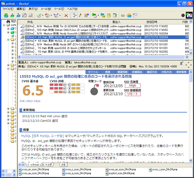The width and height of the screenshot is (194, 178).
Task: Select the binoculars query item in tree
Action: [x=11, y=21]
